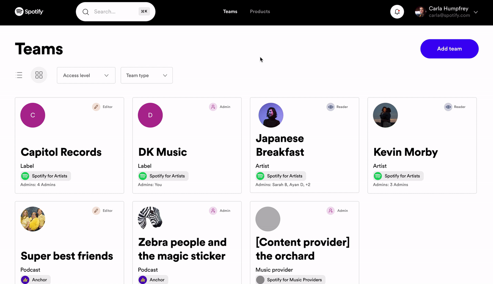Open the DK Music team title
The height and width of the screenshot is (284, 493).
click(x=163, y=152)
